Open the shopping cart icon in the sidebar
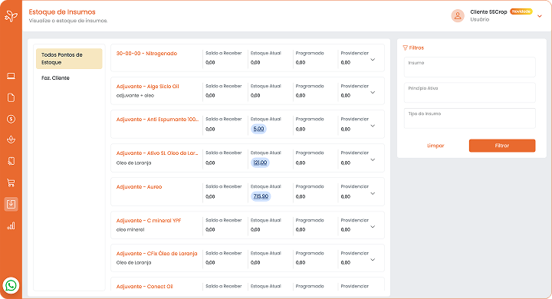 (11, 182)
